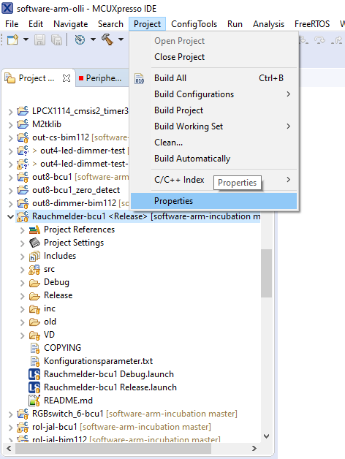Click the vertical scrollbar thumb in tree

coord(267,273)
